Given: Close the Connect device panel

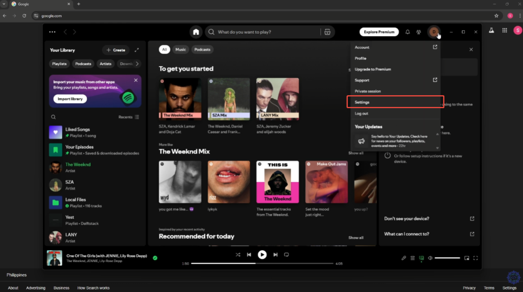Looking at the screenshot, I should click(471, 49).
